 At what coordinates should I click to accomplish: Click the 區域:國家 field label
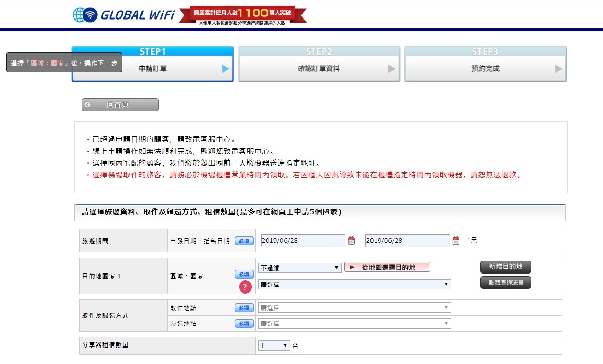[187, 276]
